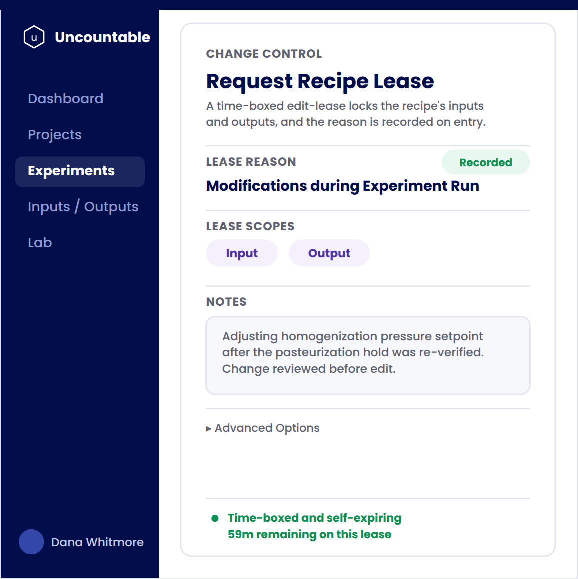578x579 pixels.
Task: Click the 'Time-boxed and self-expiring' status line
Action: [x=314, y=518]
